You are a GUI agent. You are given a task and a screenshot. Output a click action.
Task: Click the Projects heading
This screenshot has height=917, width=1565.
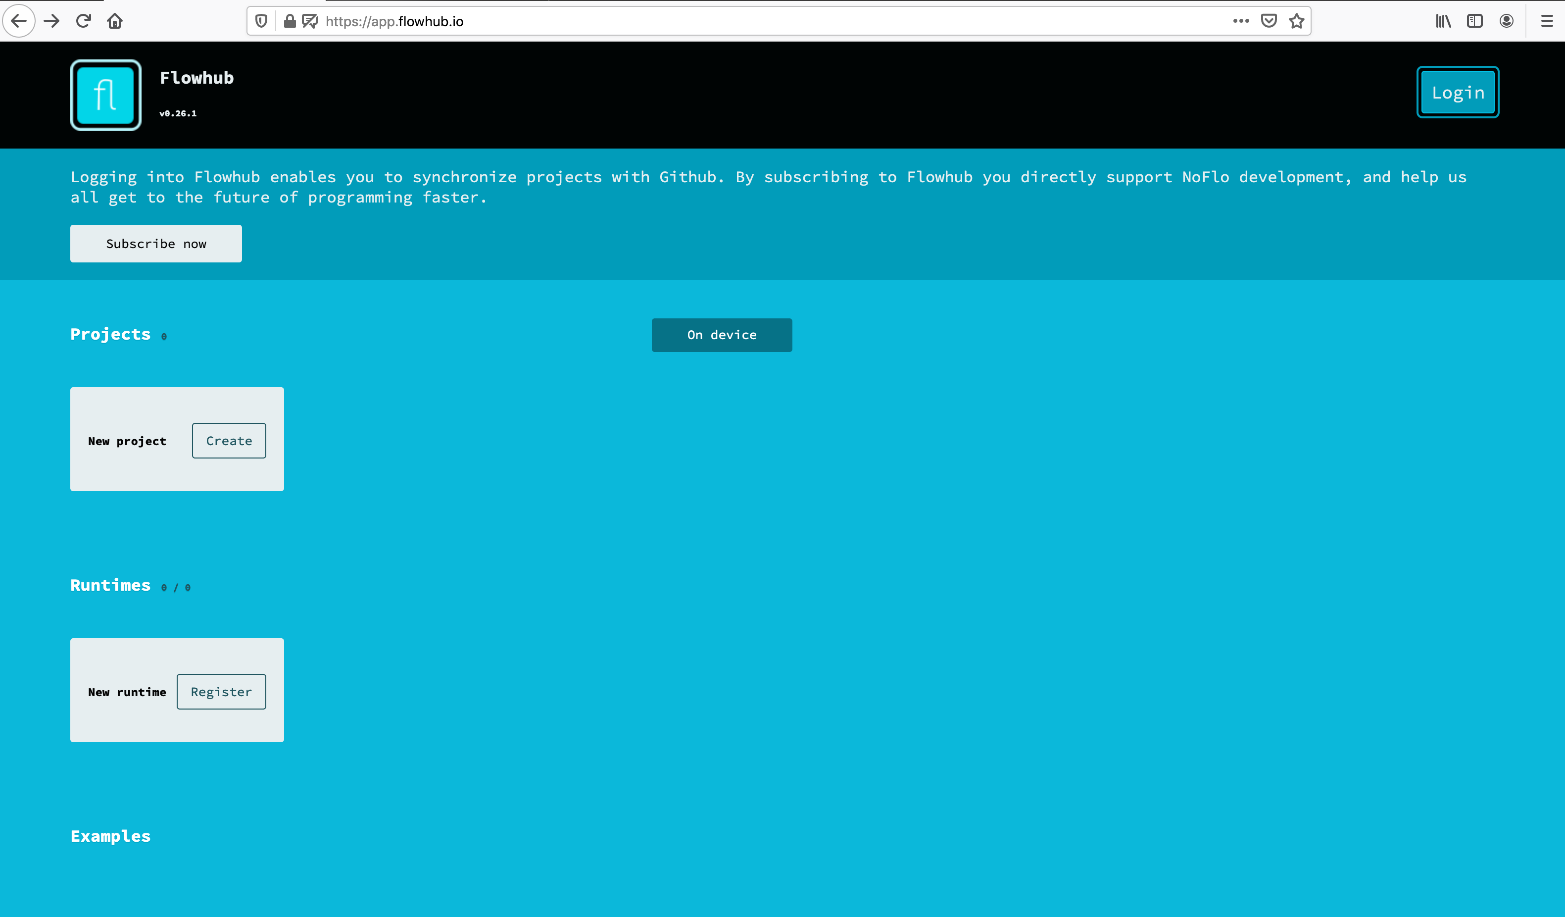point(110,334)
